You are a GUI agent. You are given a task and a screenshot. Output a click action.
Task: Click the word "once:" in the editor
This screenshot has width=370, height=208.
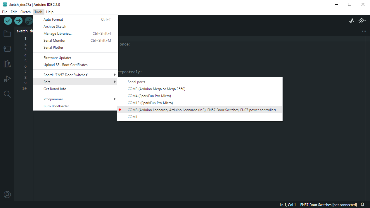(x=125, y=44)
